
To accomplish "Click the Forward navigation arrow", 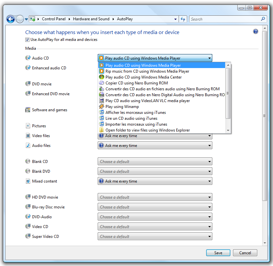I will point(20,19).
